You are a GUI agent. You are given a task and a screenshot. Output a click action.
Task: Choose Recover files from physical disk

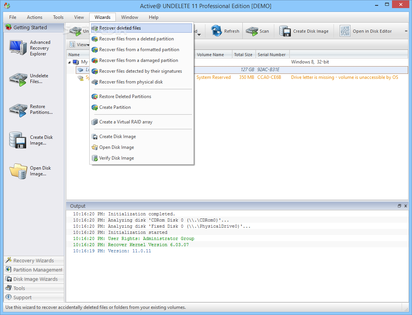(141, 82)
